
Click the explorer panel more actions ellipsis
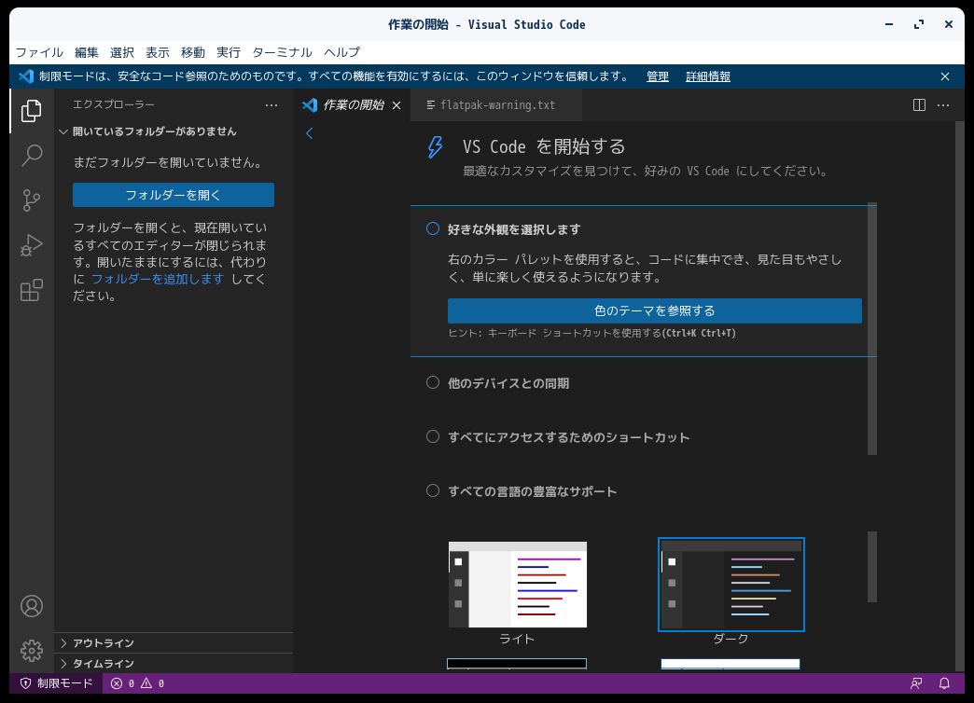click(x=271, y=105)
